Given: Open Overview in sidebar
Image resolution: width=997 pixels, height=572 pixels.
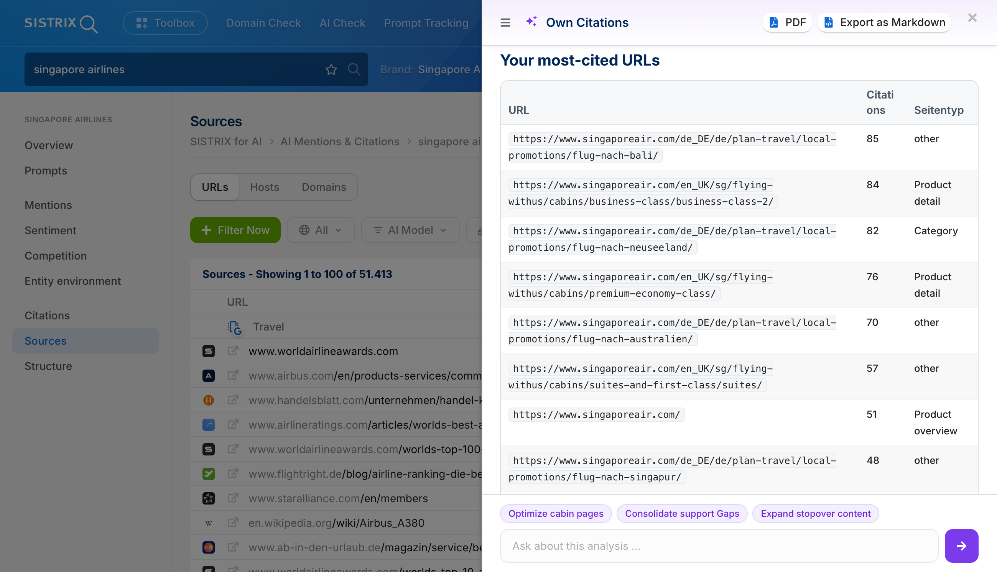Looking at the screenshot, I should [x=49, y=145].
